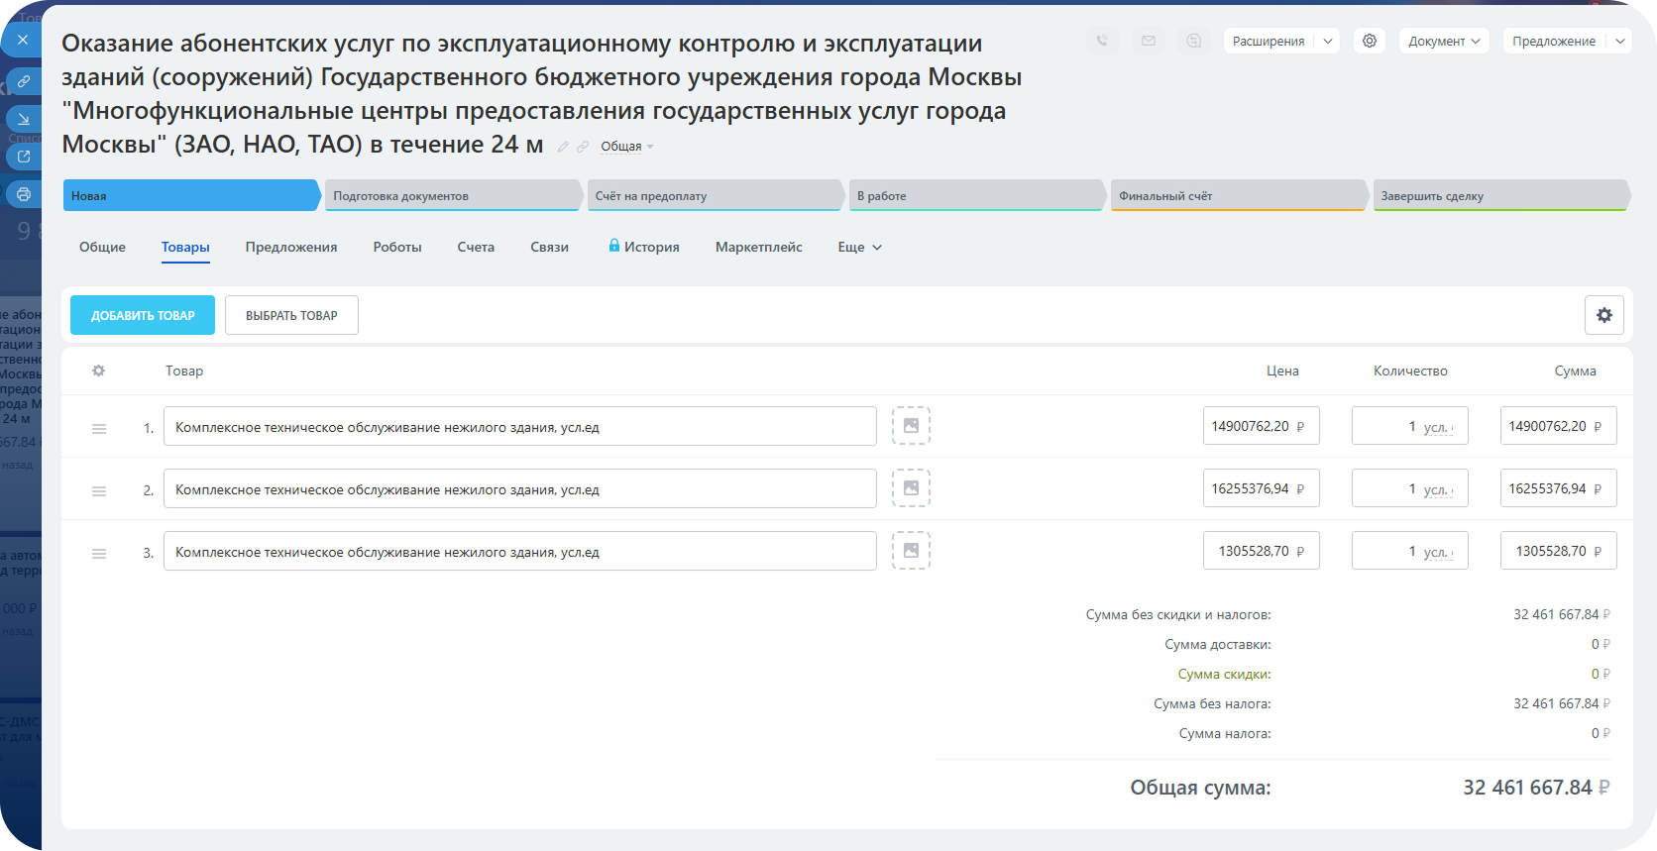This screenshot has height=851, width=1657.
Task: Click the drag handle of product row 2
Action: click(x=99, y=490)
